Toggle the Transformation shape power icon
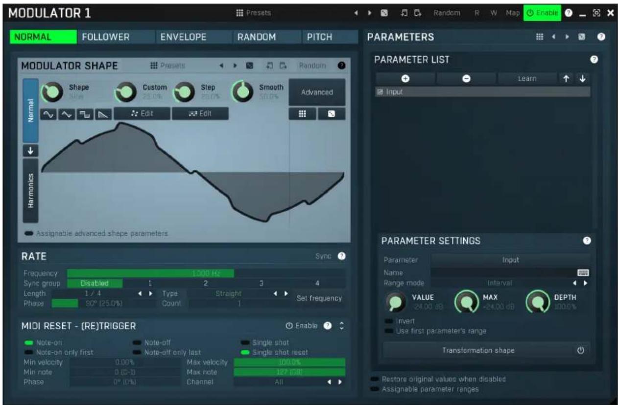The image size is (618, 405). (581, 350)
